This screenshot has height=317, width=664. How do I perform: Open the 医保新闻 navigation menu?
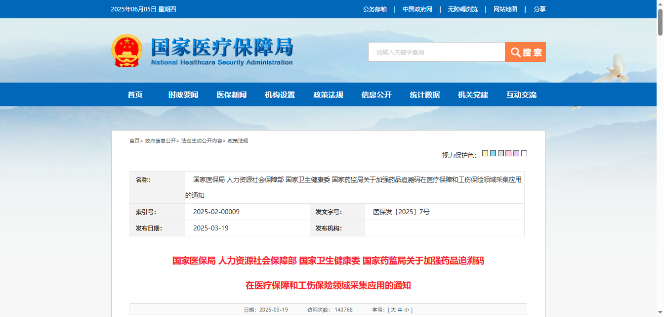(x=231, y=95)
